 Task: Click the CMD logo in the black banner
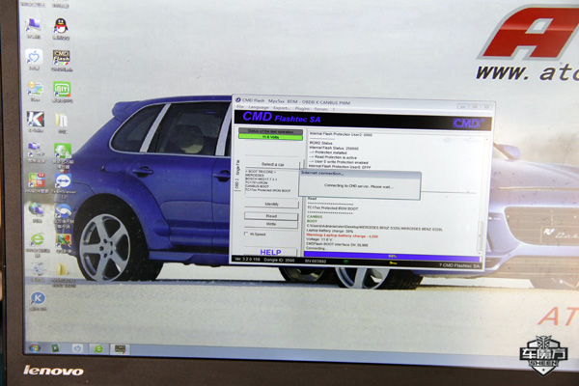click(x=468, y=123)
